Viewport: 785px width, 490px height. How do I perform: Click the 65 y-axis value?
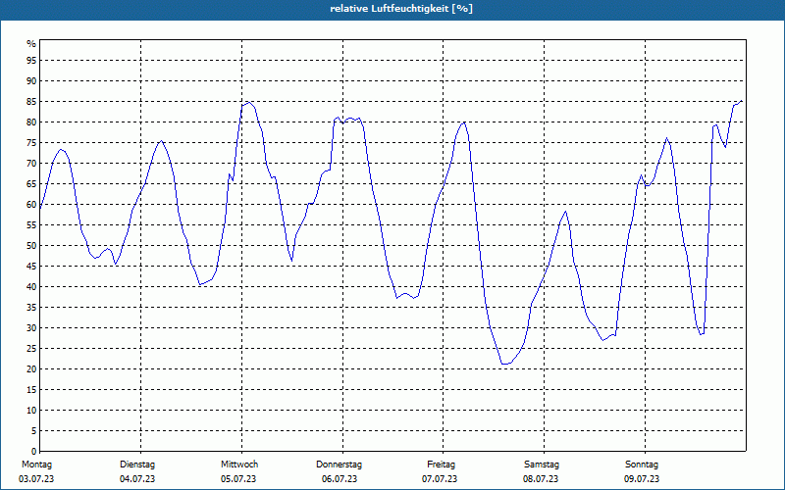coord(31,184)
